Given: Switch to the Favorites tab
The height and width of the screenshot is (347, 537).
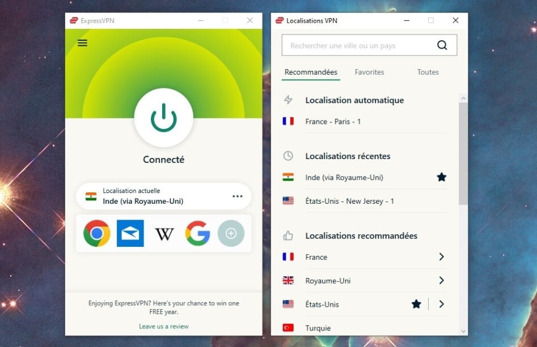Looking at the screenshot, I should pyautogui.click(x=369, y=72).
